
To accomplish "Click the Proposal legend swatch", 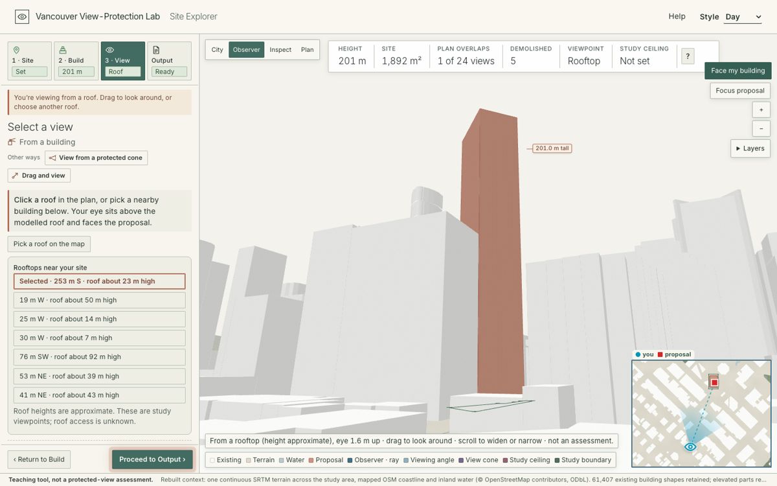I will [311, 460].
